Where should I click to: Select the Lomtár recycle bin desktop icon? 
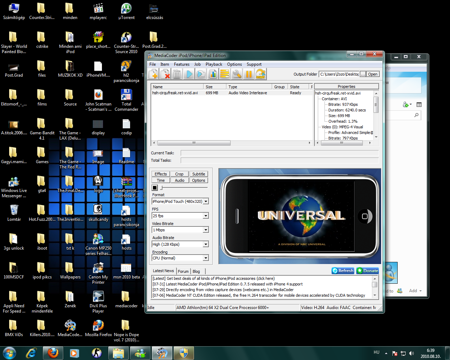tap(14, 213)
